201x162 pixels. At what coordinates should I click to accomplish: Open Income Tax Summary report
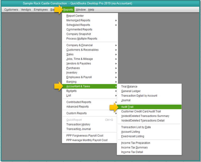(149, 147)
